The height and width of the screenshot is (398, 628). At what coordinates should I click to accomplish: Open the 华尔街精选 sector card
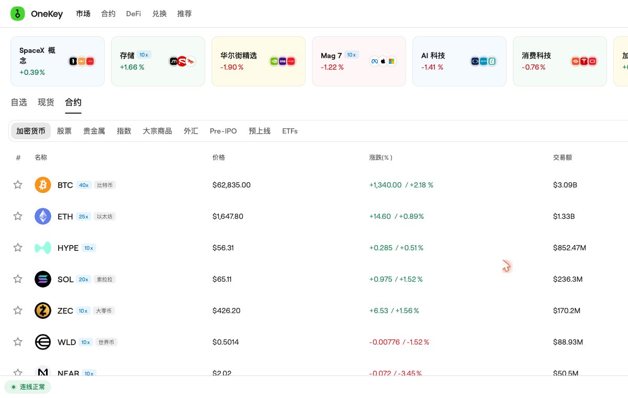coord(259,61)
